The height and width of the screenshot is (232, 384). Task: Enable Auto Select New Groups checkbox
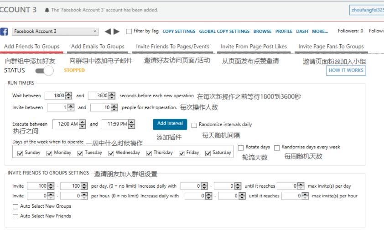[x=16, y=206]
